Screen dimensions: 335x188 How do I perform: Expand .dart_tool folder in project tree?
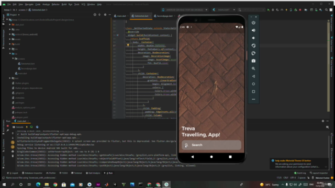[x=10, y=25]
